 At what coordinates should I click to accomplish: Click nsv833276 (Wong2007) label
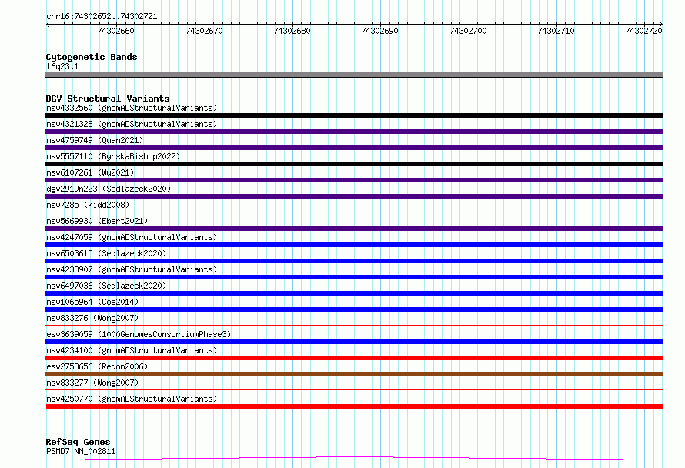[92, 318]
